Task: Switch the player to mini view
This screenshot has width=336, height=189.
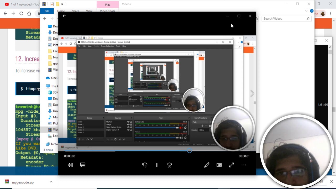Action: [219, 165]
